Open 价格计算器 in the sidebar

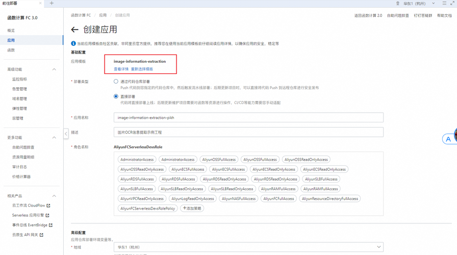click(x=21, y=176)
